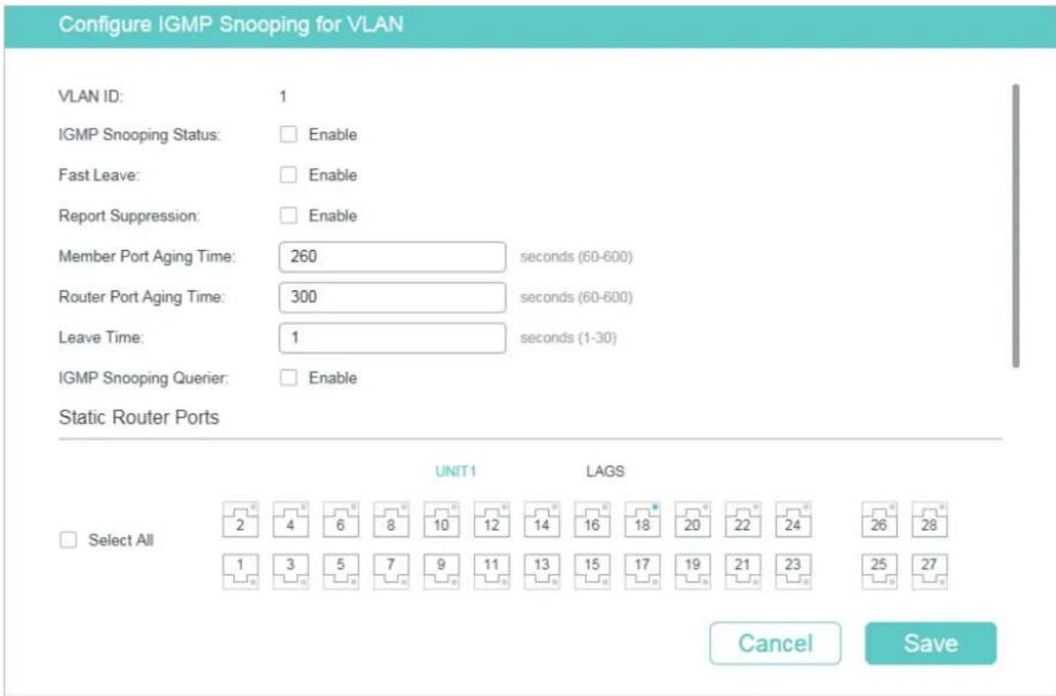Select port 12 icon
This screenshot has height=696, width=1056.
tap(492, 520)
